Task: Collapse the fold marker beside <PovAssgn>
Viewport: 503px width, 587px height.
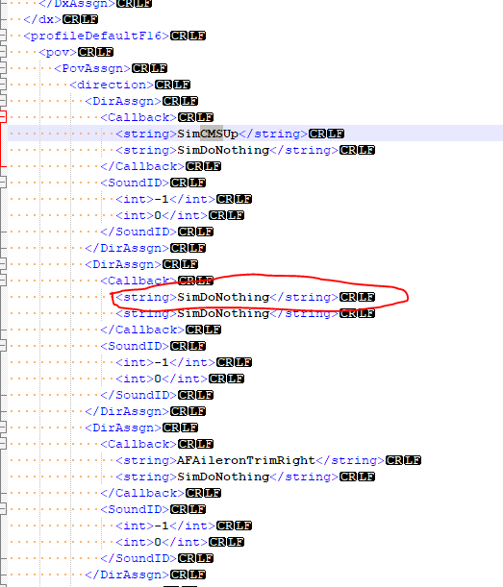Action: tap(3, 68)
